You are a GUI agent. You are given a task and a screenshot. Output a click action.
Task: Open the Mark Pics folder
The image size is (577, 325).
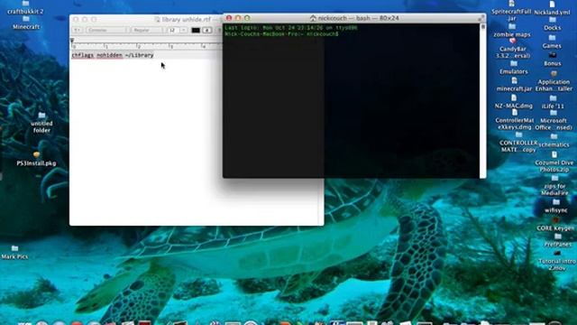14,253
